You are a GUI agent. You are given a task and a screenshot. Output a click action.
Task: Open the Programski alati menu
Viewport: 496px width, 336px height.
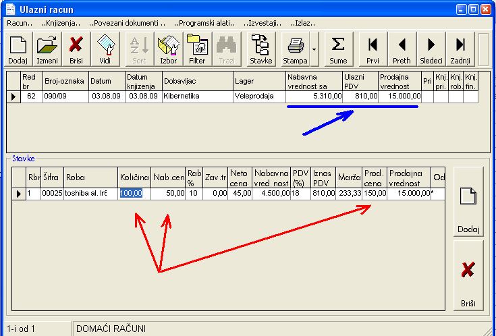click(x=199, y=23)
